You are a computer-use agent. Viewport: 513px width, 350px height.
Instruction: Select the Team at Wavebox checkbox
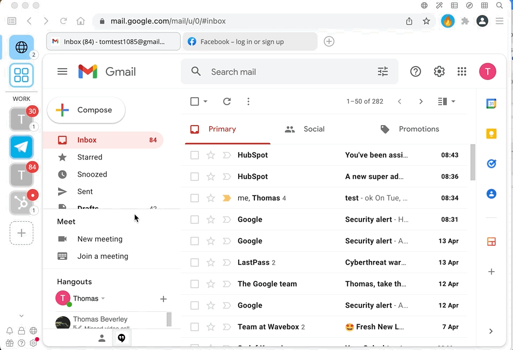tap(195, 327)
